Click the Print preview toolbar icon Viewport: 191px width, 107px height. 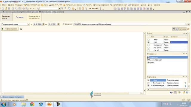click(27, 9)
